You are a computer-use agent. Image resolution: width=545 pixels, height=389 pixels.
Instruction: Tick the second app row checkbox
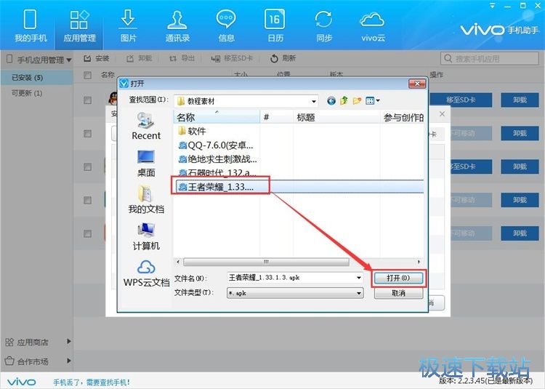[88, 134]
